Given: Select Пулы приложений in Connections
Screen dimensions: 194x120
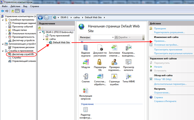Looking at the screenshot, I should pyautogui.click(x=59, y=36).
